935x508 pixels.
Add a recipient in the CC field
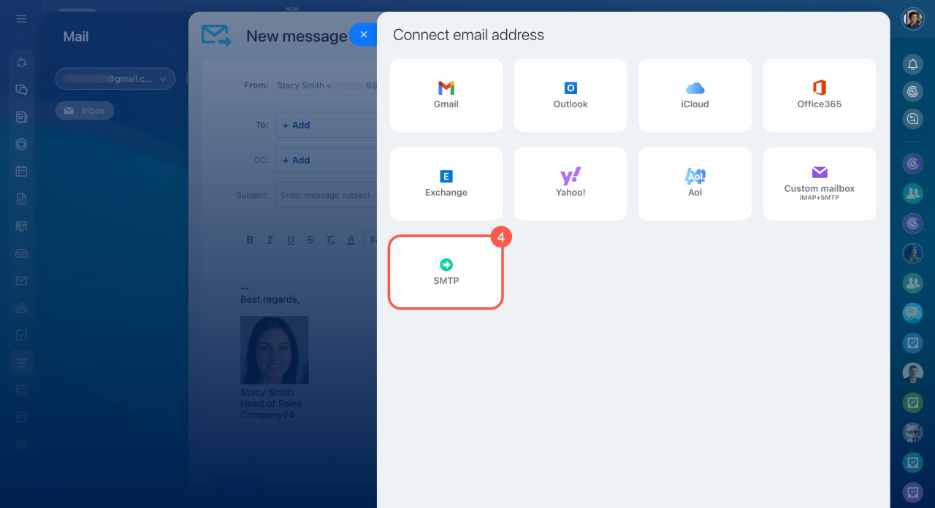297,161
